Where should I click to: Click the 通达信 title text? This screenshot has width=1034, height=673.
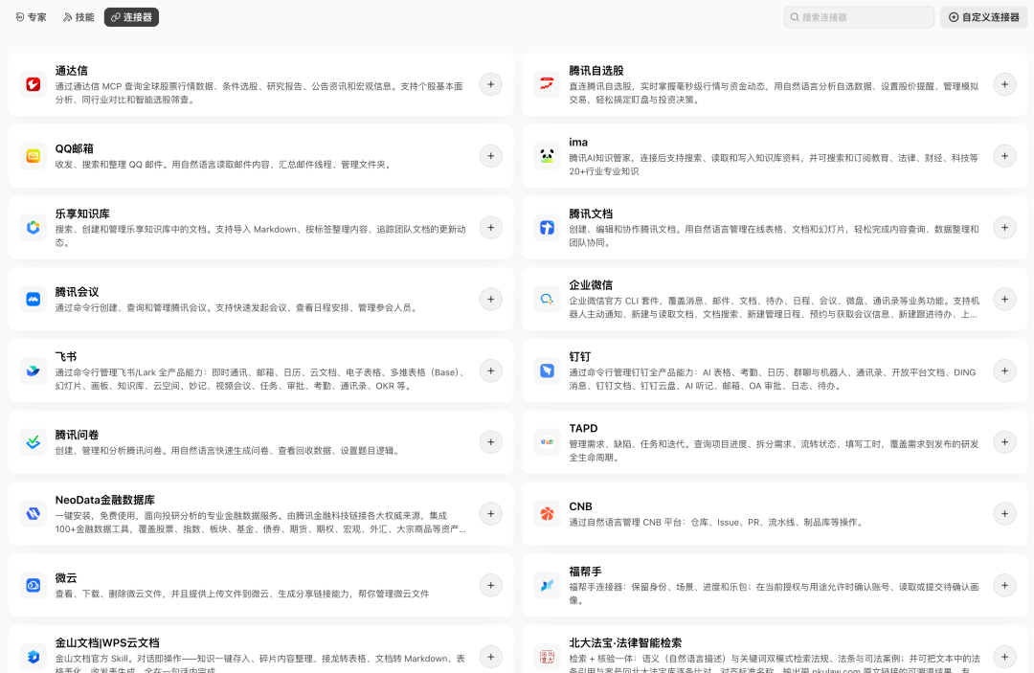point(72,71)
